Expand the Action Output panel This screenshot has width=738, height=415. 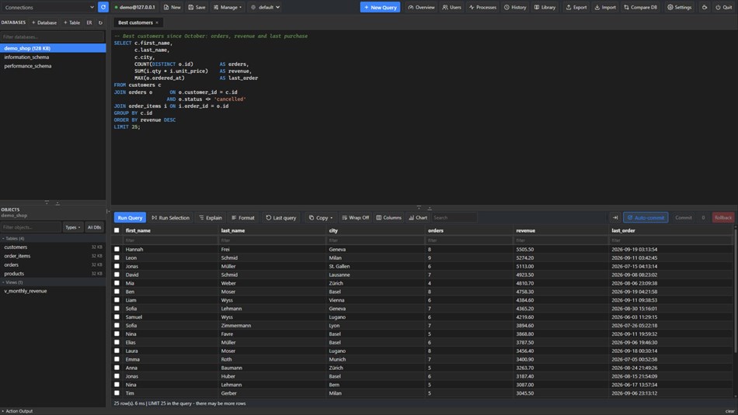point(17,411)
